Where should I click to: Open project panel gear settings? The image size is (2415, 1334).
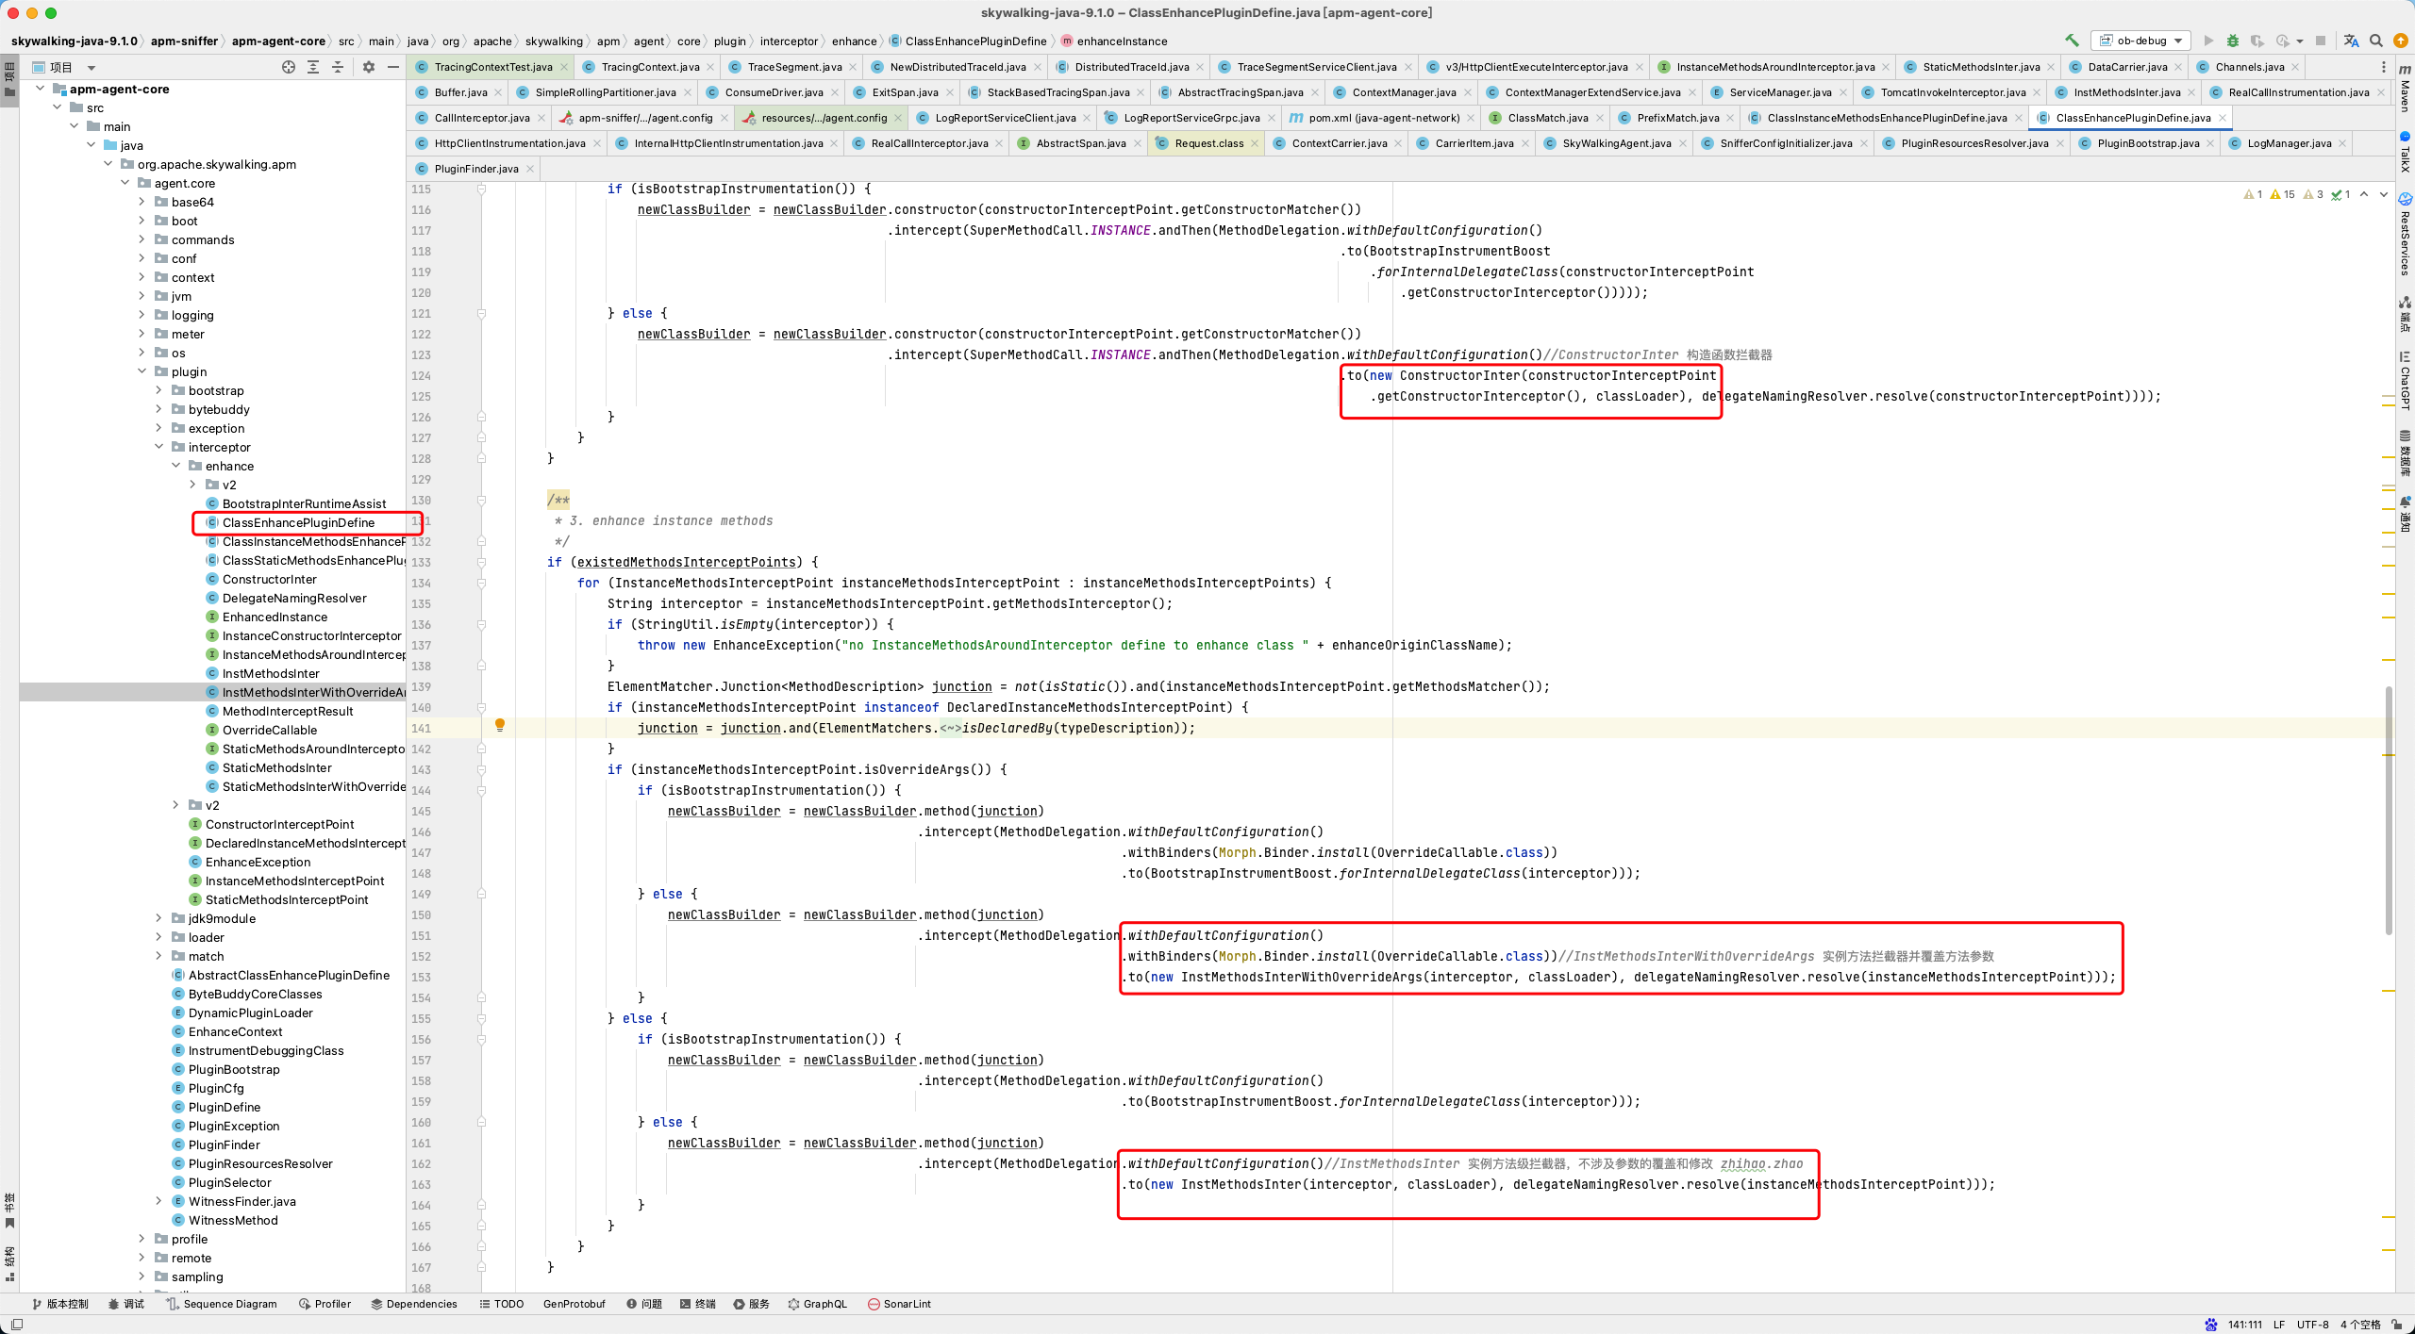[x=369, y=67]
